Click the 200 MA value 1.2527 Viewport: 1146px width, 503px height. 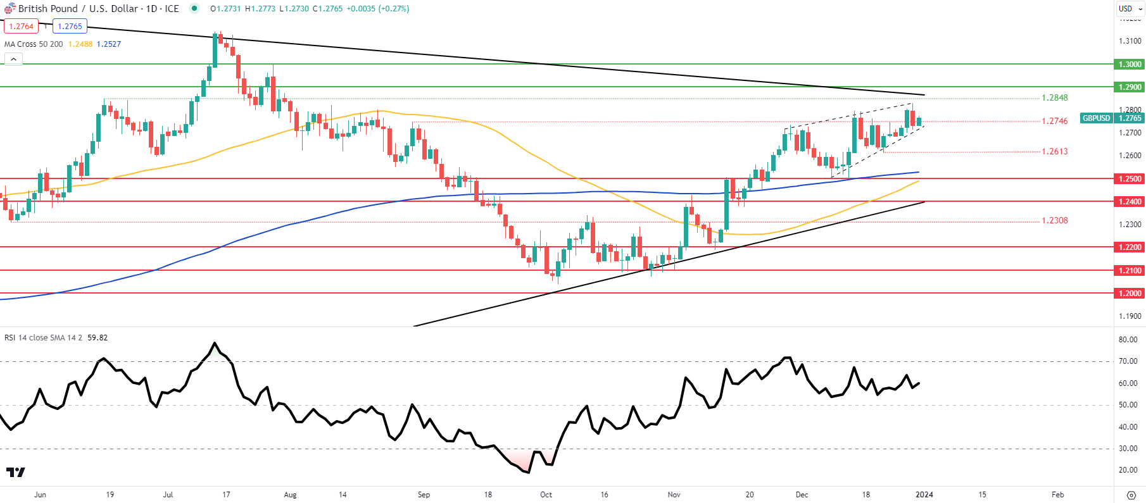(x=109, y=44)
